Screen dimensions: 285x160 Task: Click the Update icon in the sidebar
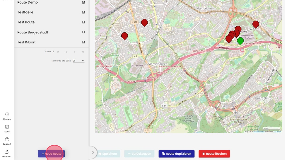click(x=7, y=115)
